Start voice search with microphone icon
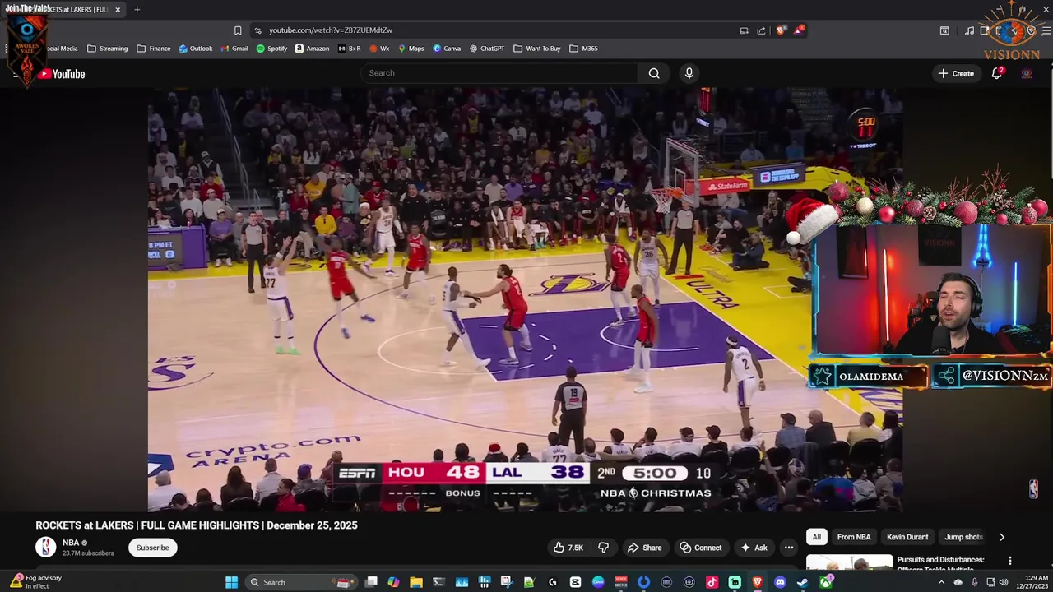The height and width of the screenshot is (592, 1053). coord(689,73)
